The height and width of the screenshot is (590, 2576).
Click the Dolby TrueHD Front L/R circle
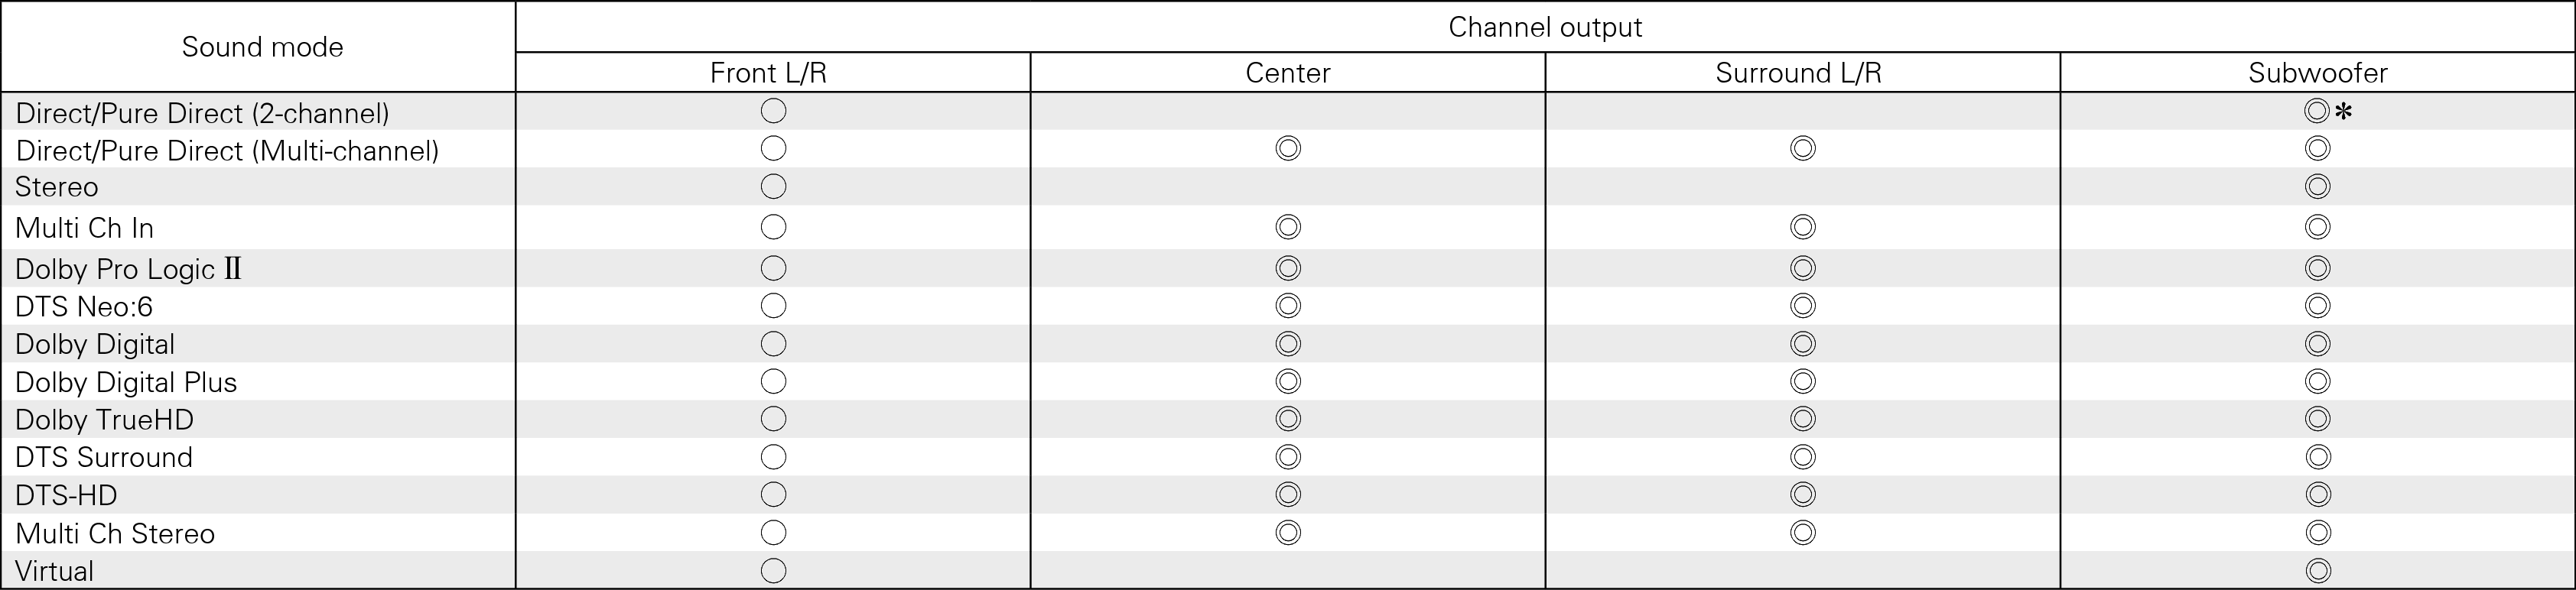tap(773, 419)
